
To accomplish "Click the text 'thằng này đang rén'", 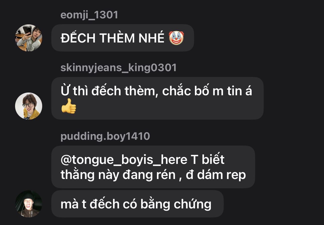I will tap(118, 175).
